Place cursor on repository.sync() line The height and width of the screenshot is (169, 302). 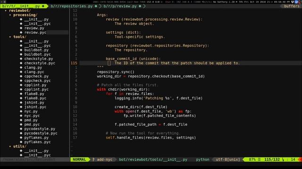coord(116,72)
